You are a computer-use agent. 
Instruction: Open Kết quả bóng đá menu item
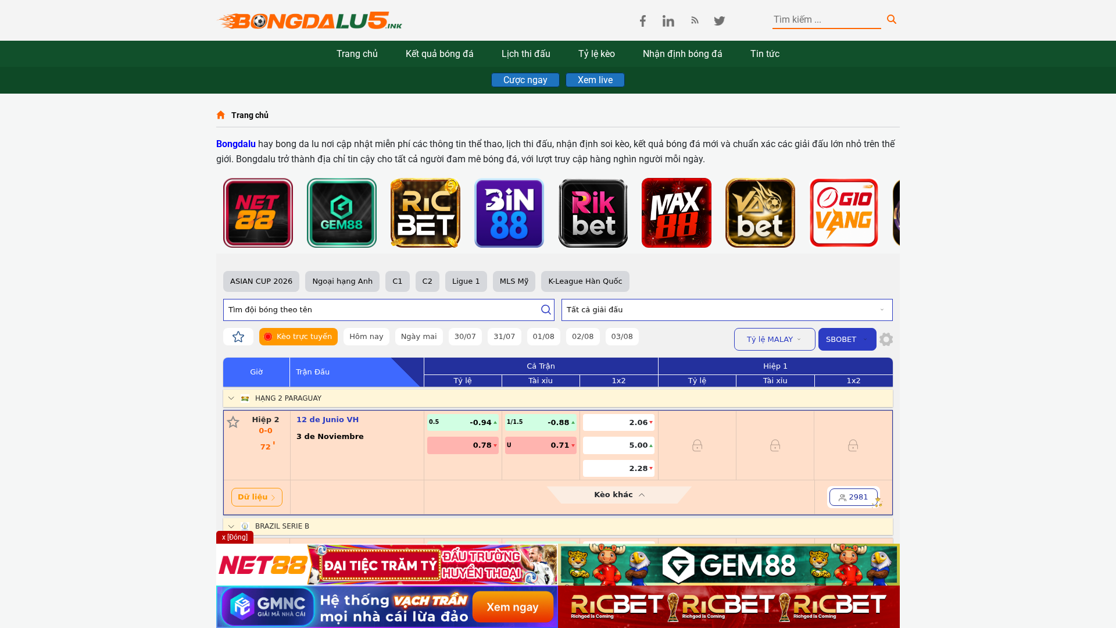tap(439, 54)
